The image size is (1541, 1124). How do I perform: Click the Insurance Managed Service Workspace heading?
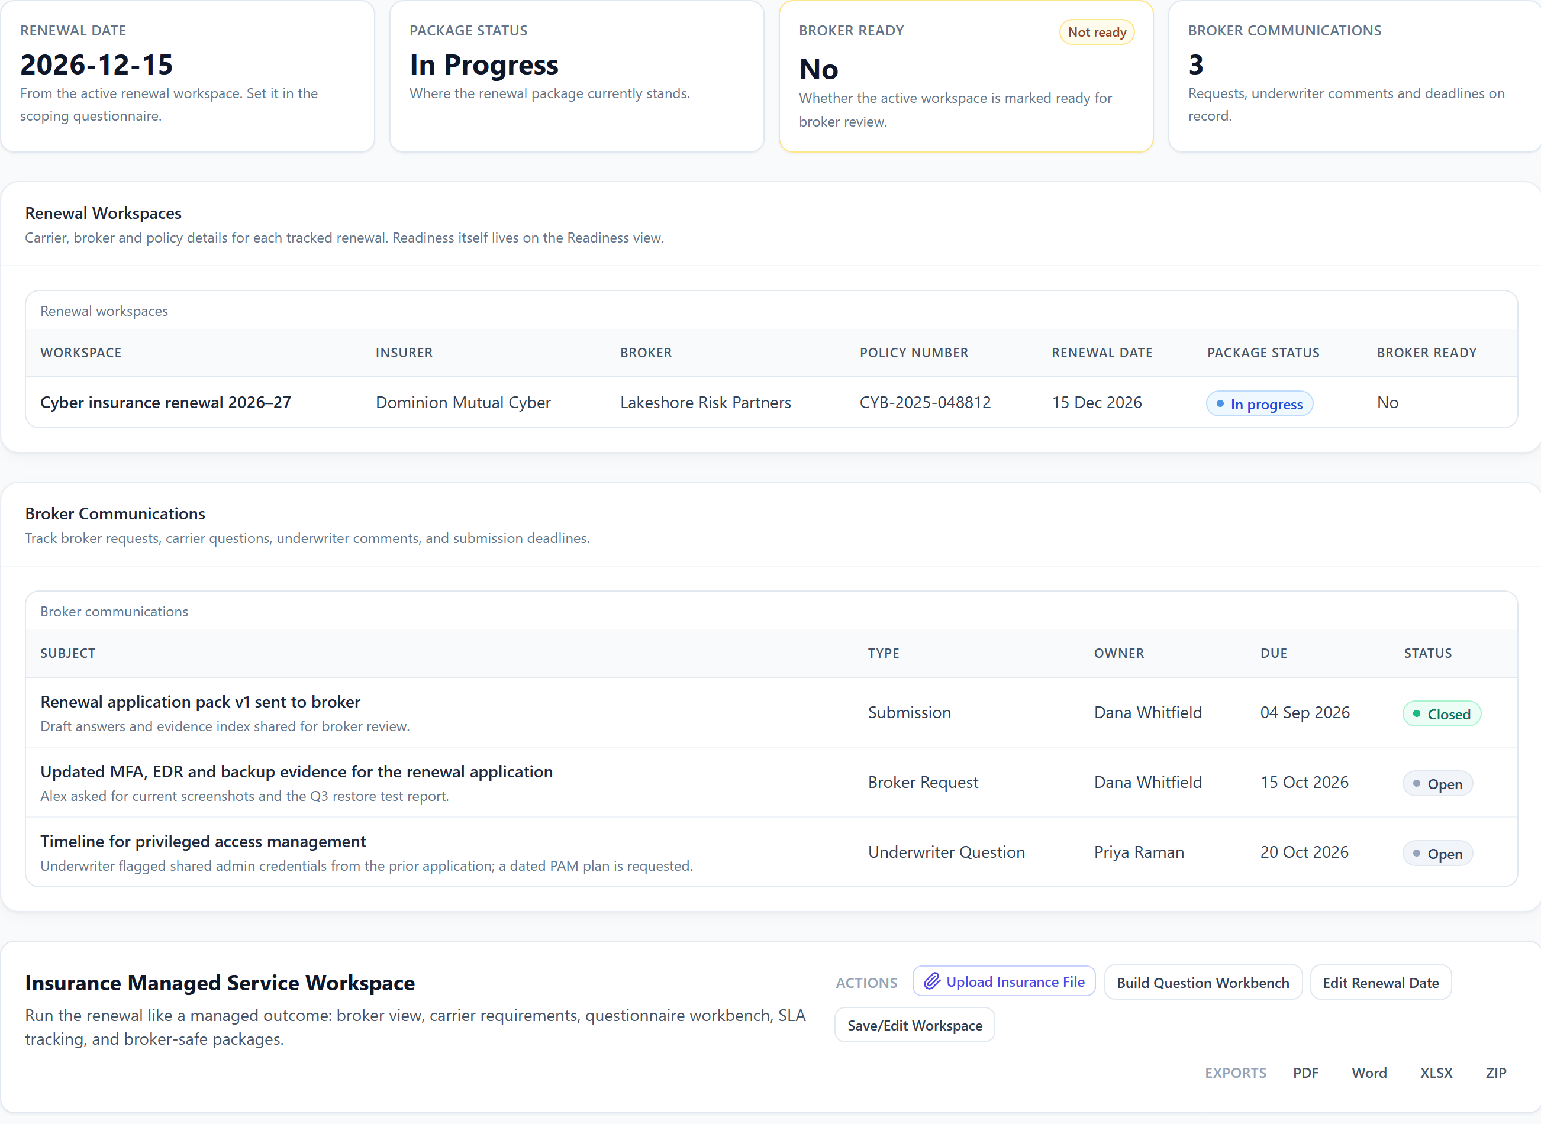(x=220, y=983)
